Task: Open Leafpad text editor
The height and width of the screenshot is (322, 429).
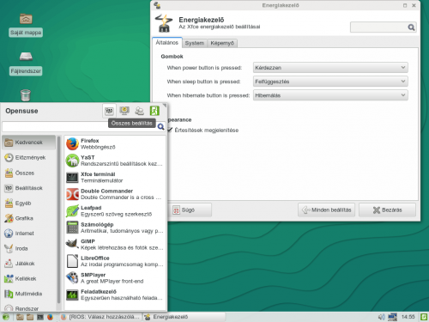Action: (115, 211)
